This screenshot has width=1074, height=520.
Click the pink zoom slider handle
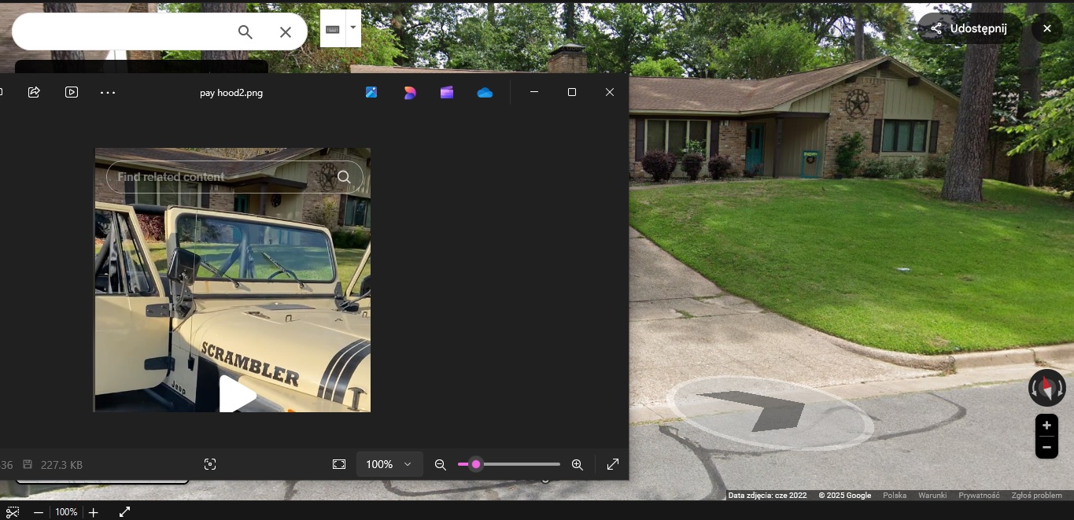(x=476, y=464)
